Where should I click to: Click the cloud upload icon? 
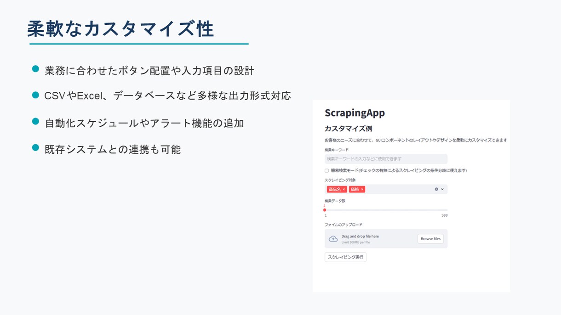click(x=333, y=239)
